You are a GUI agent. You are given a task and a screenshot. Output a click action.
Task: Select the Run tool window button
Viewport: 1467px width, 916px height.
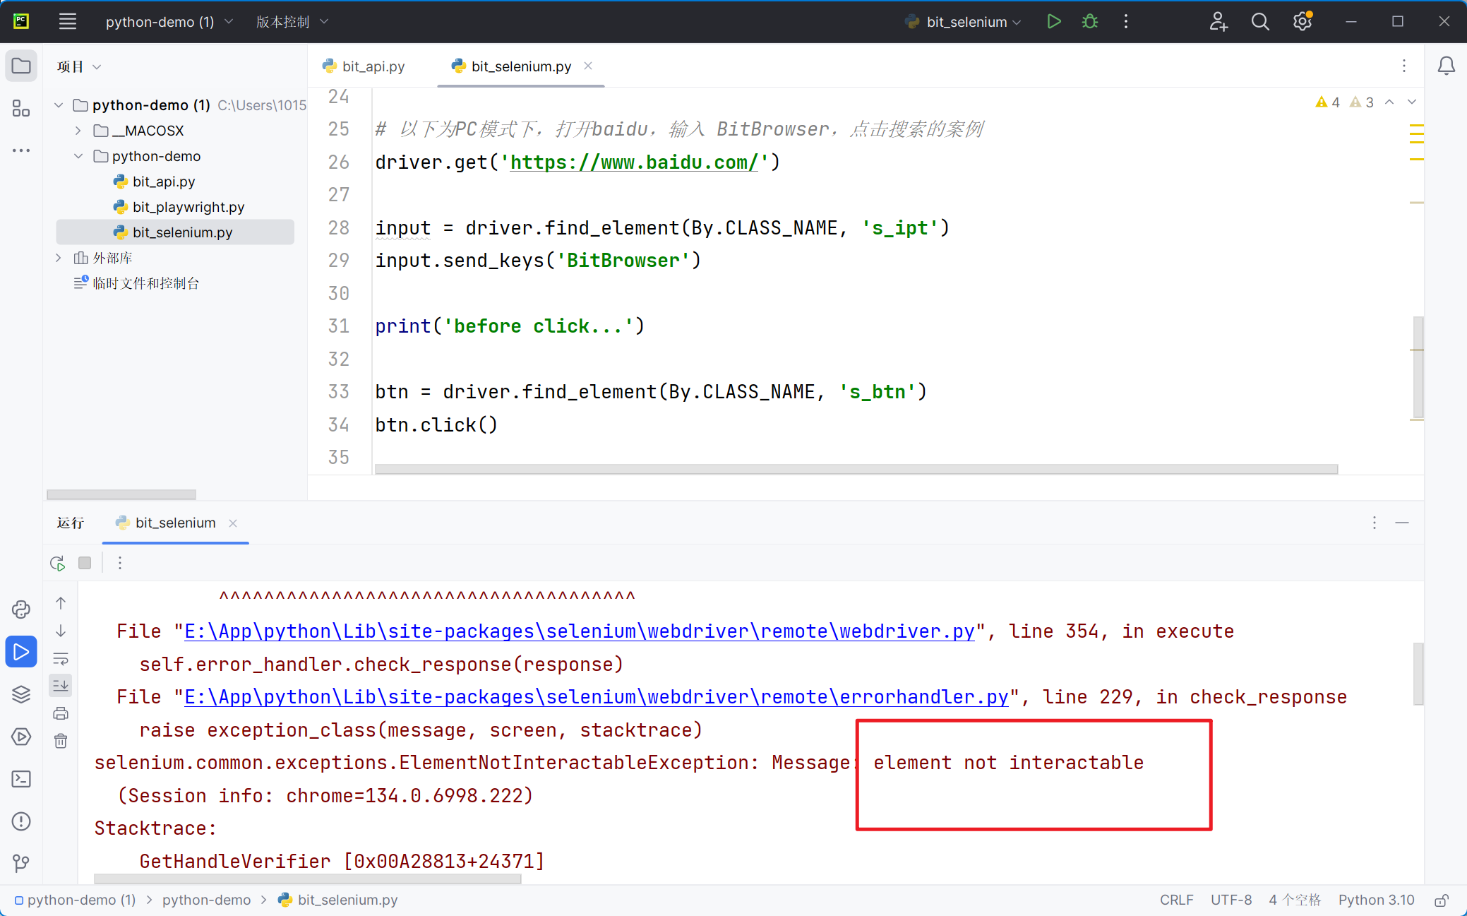click(21, 652)
